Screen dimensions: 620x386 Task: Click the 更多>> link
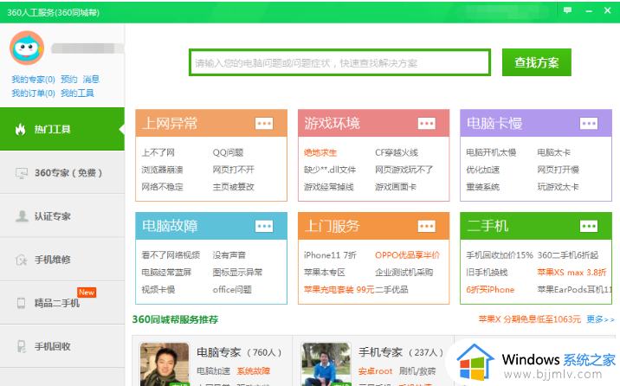pyautogui.click(x=600, y=319)
